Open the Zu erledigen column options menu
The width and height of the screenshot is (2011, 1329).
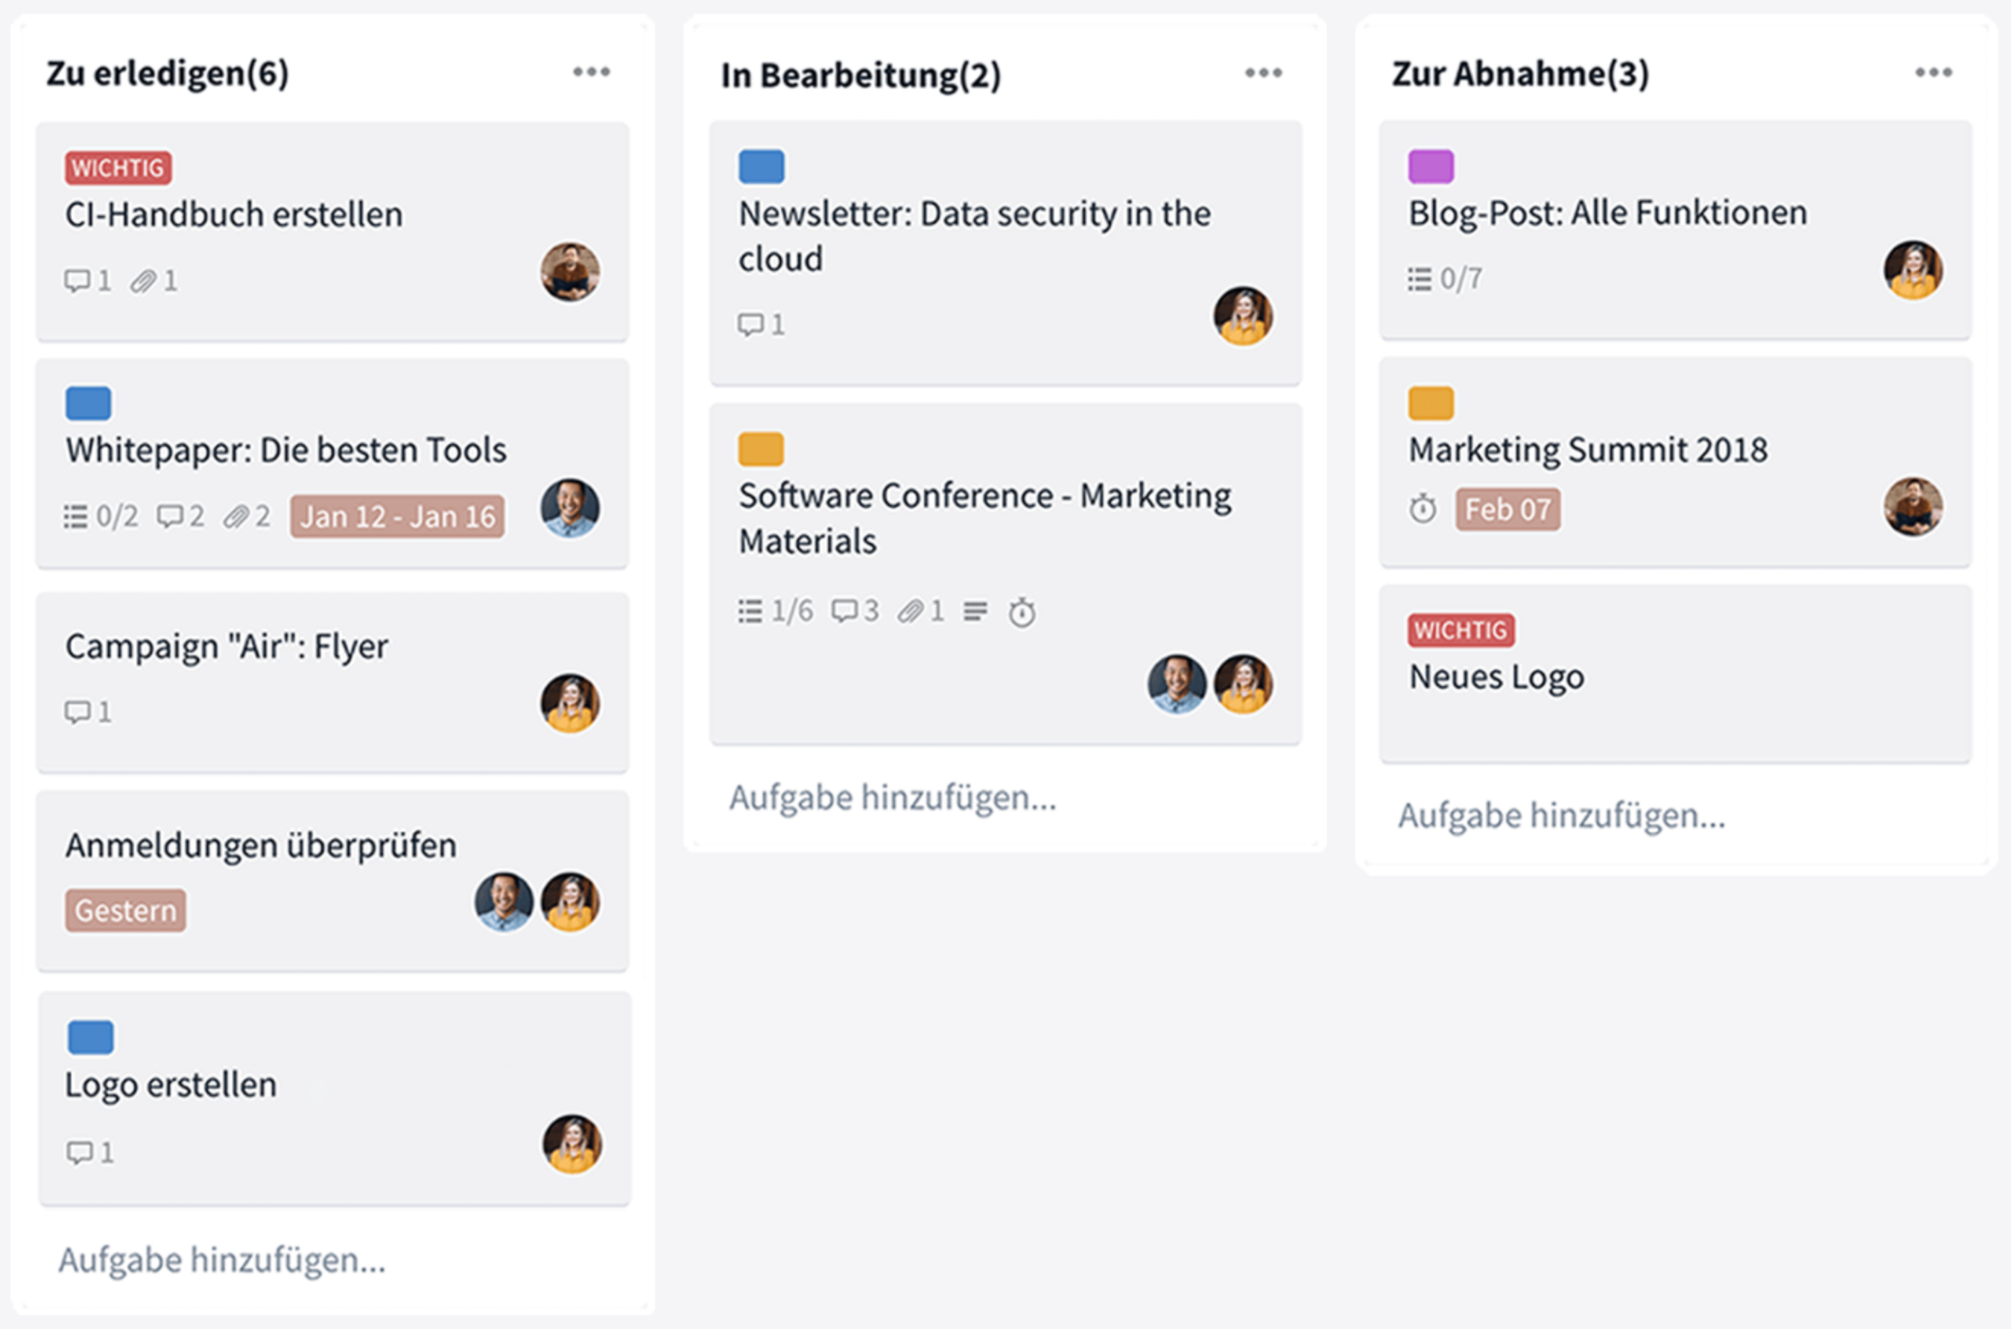click(591, 72)
